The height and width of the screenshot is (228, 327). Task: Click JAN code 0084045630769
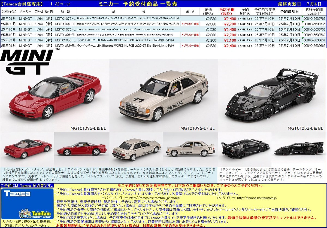[x=315, y=35]
